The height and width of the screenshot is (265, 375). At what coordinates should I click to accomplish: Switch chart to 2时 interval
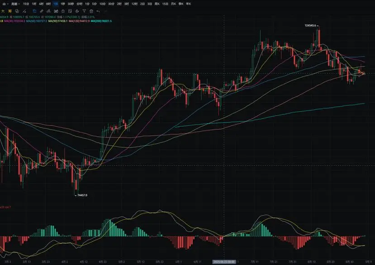click(119, 4)
